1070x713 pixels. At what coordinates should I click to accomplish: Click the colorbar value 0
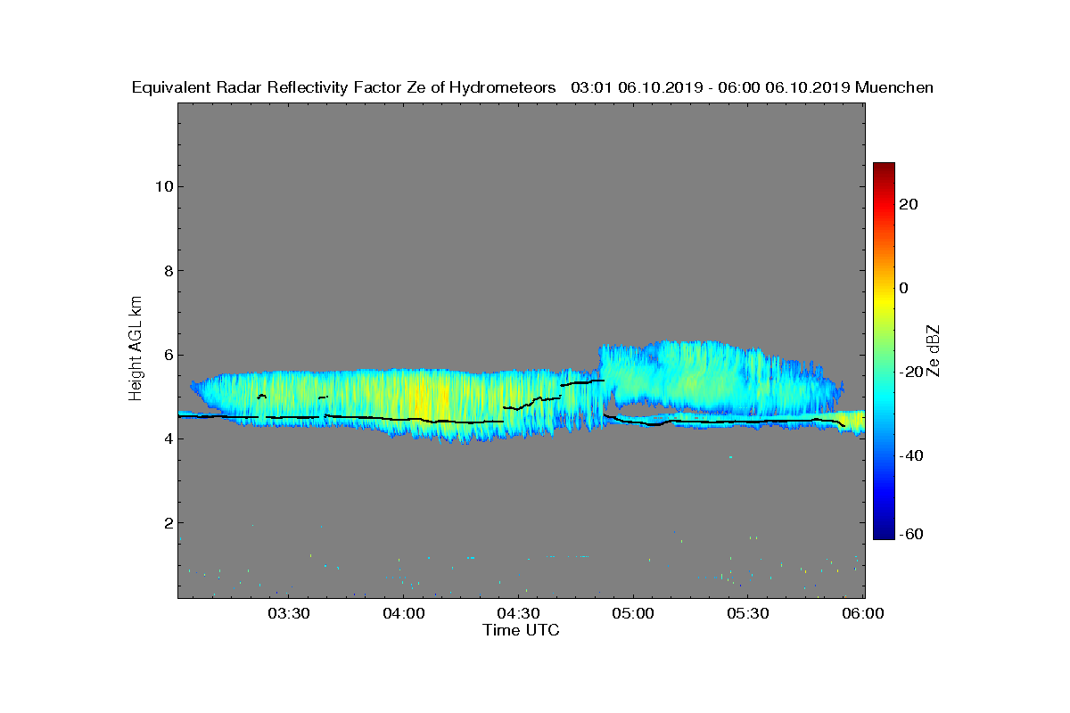point(904,288)
